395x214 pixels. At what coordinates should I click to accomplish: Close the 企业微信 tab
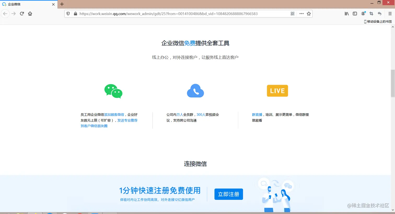pos(53,4)
